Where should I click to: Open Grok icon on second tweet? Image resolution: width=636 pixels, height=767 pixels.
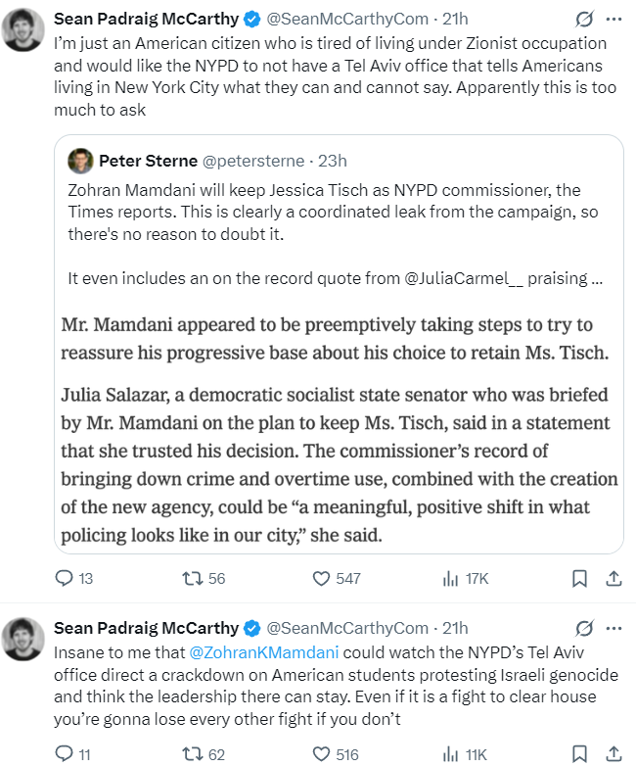[585, 628]
